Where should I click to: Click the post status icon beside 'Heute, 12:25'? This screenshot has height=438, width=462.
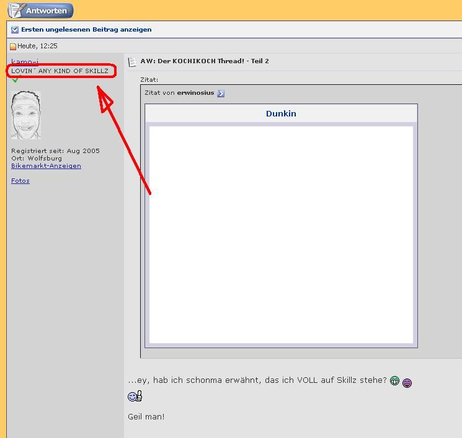13,46
